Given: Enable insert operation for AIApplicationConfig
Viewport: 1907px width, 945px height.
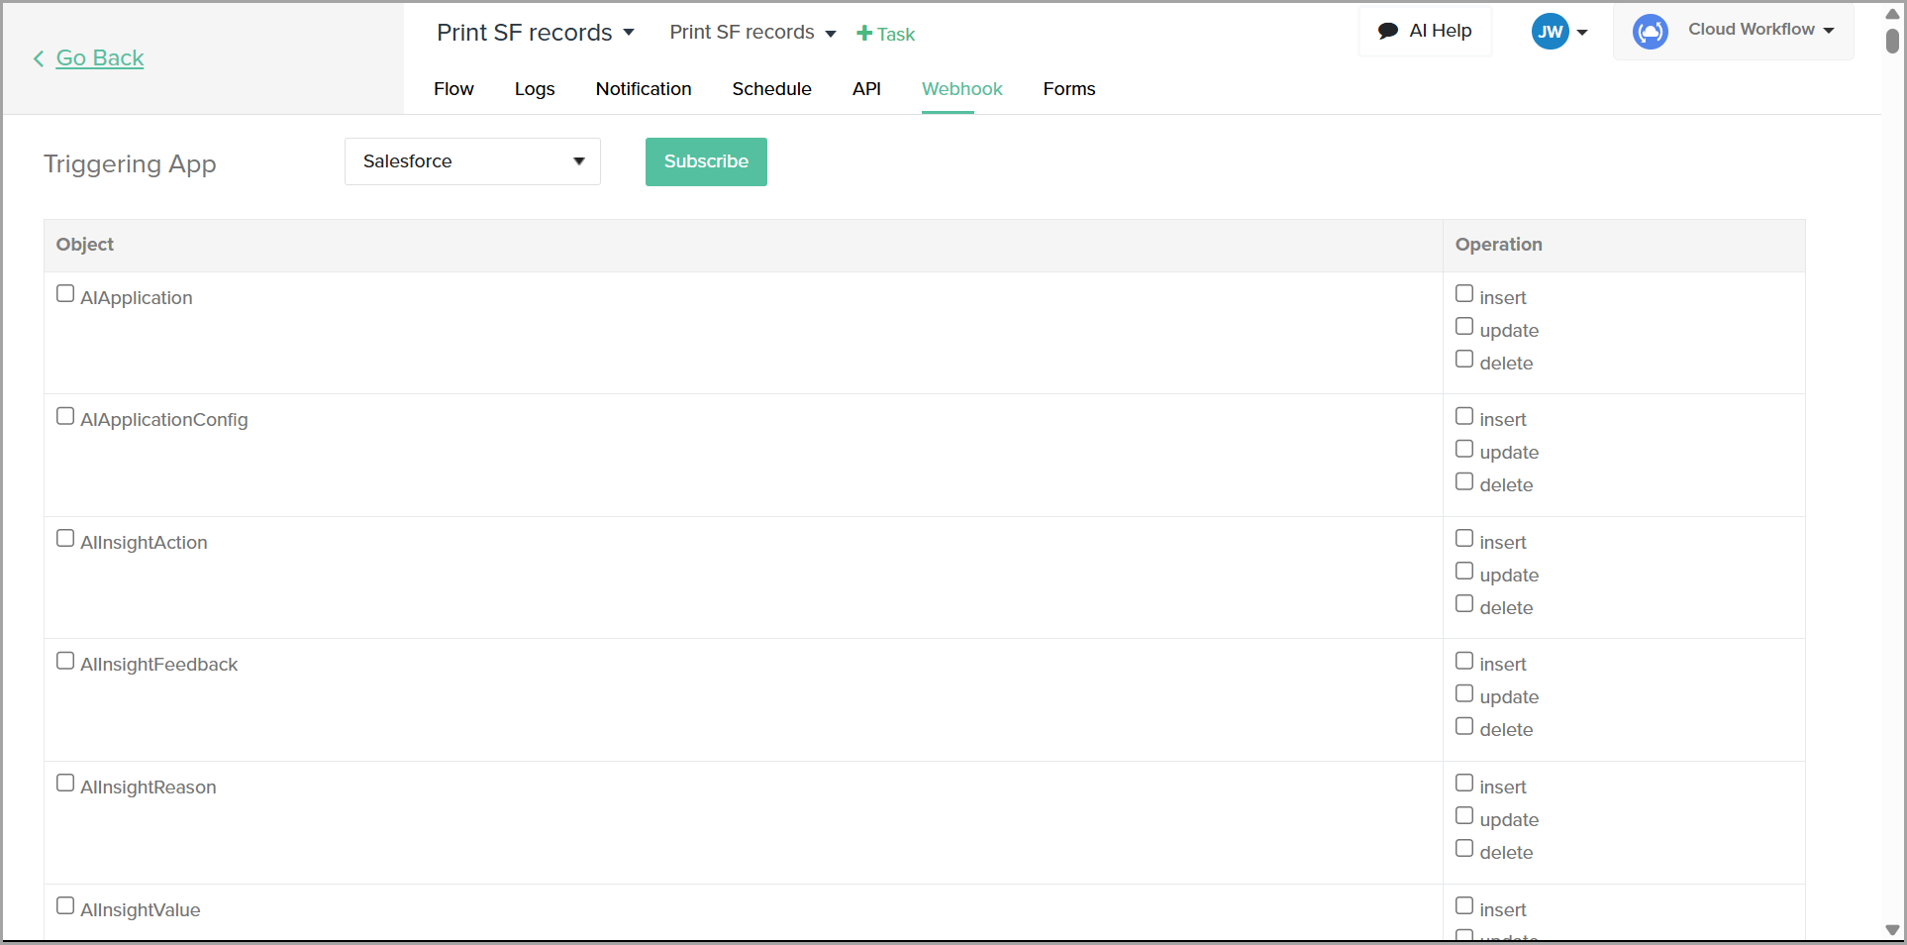Looking at the screenshot, I should pos(1464,417).
